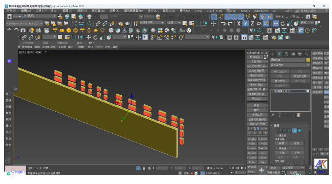Expand the Editable Poly stack entry
Screen dimensions: 332x184
pyautogui.click(x=272, y=91)
